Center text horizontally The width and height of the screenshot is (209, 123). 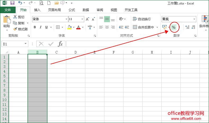107,27
